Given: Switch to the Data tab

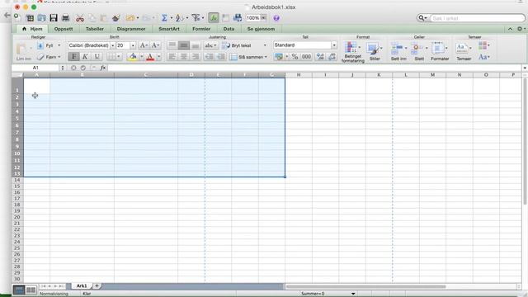Looking at the screenshot, I should point(229,29).
